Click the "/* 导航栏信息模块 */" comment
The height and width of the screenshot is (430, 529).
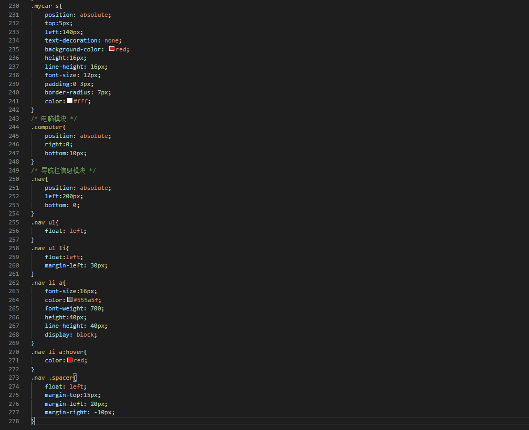pyautogui.click(x=64, y=170)
